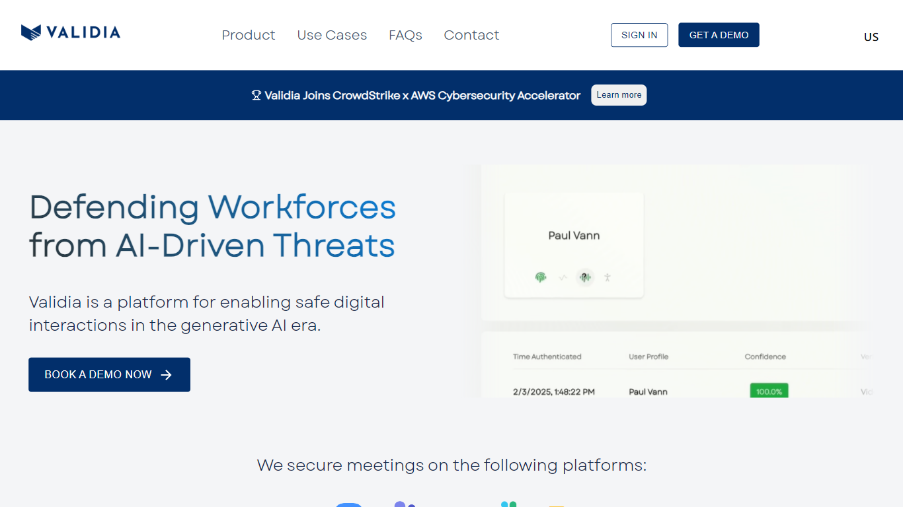903x507 pixels.
Task: Open the Use Cases menu
Action: click(x=332, y=35)
